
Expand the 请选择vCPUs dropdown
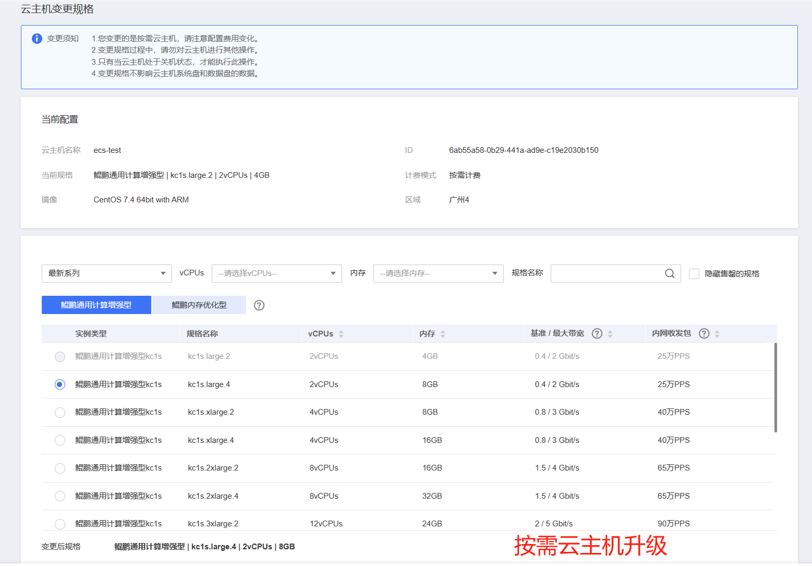[x=276, y=273]
